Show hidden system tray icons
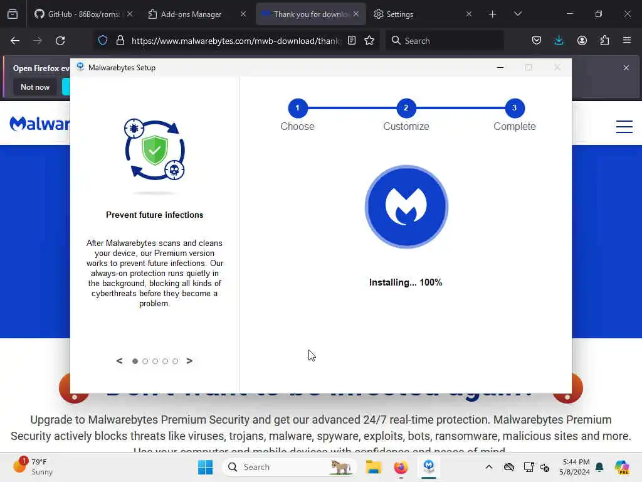Image resolution: width=642 pixels, height=482 pixels. click(489, 467)
